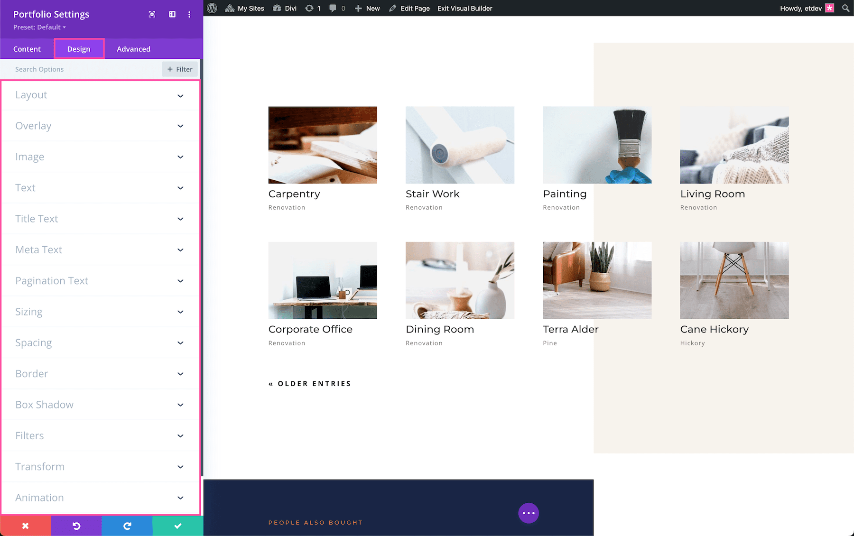The height and width of the screenshot is (536, 854).
Task: Undo the last change with purple undo icon
Action: coord(76,526)
